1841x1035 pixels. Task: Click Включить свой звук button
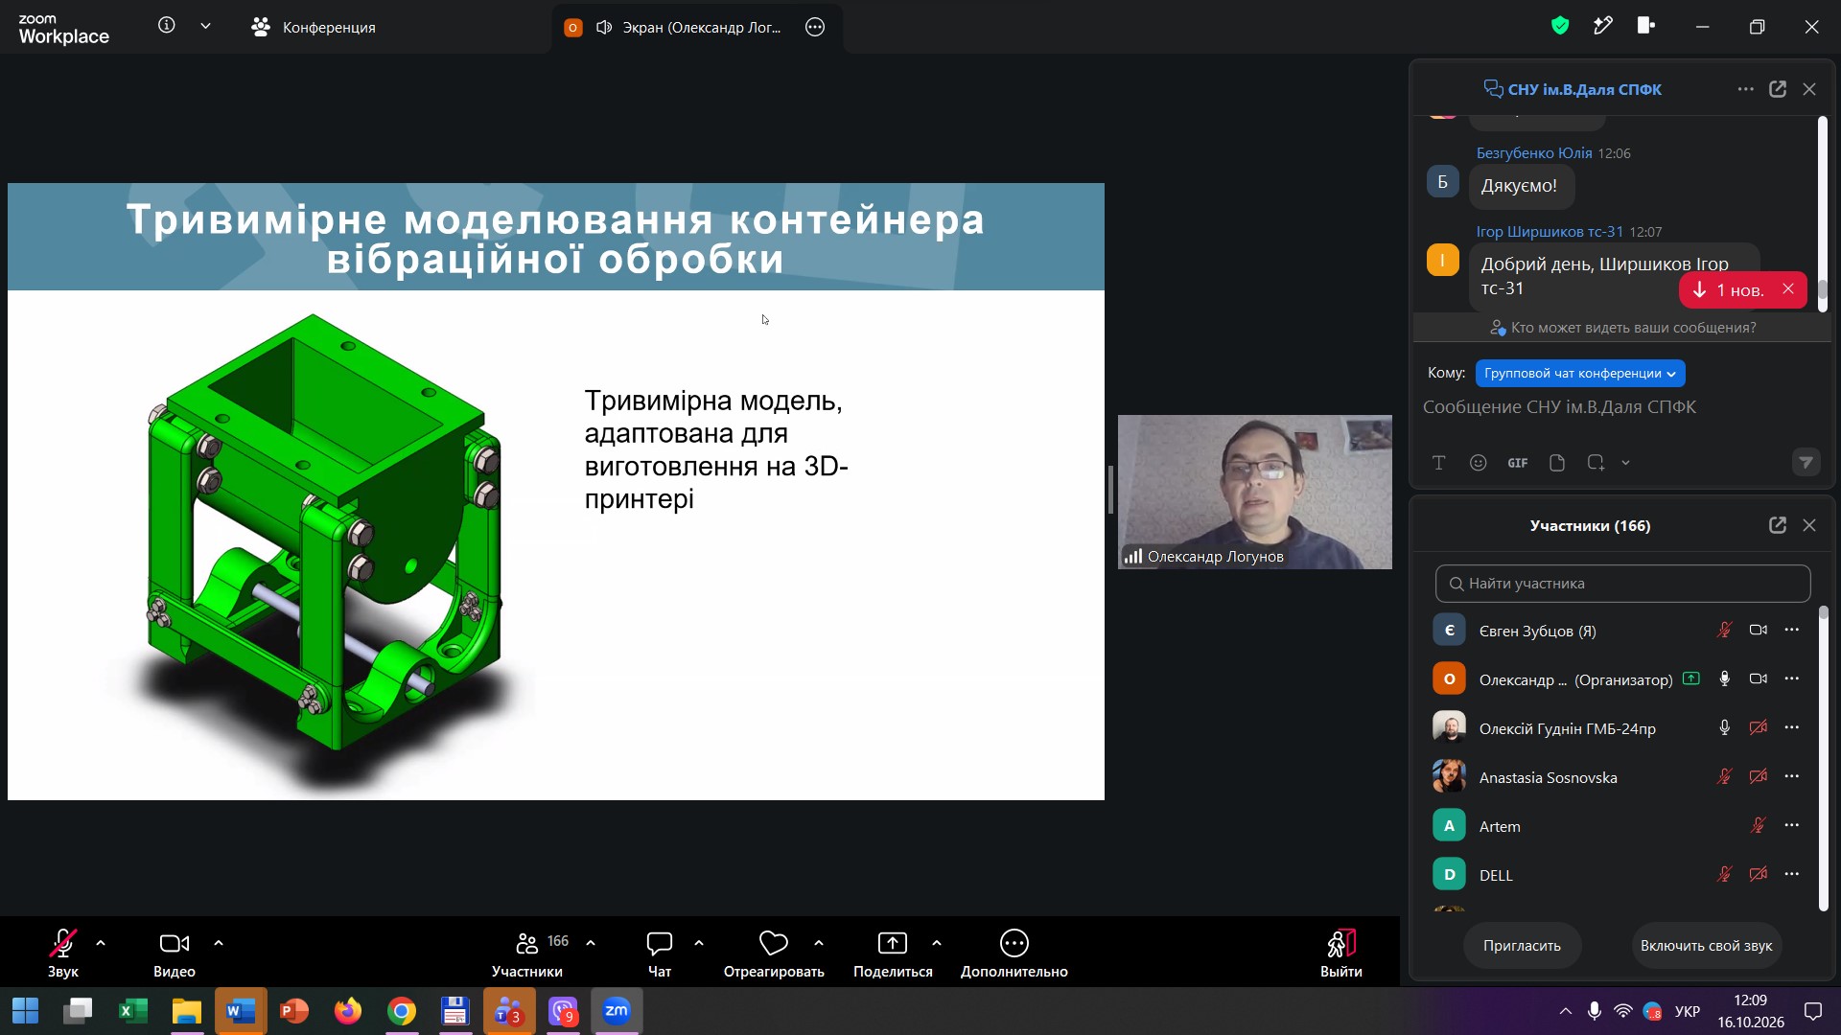[1706, 945]
